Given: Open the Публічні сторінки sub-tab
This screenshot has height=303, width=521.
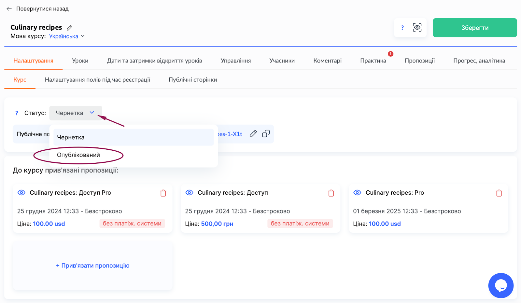Looking at the screenshot, I should pyautogui.click(x=193, y=80).
